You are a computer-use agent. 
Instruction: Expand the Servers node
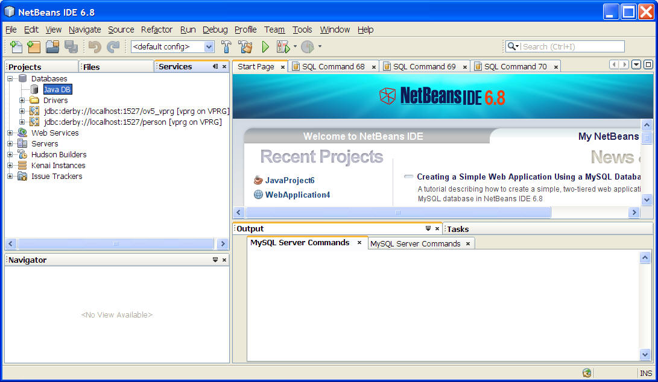point(10,144)
